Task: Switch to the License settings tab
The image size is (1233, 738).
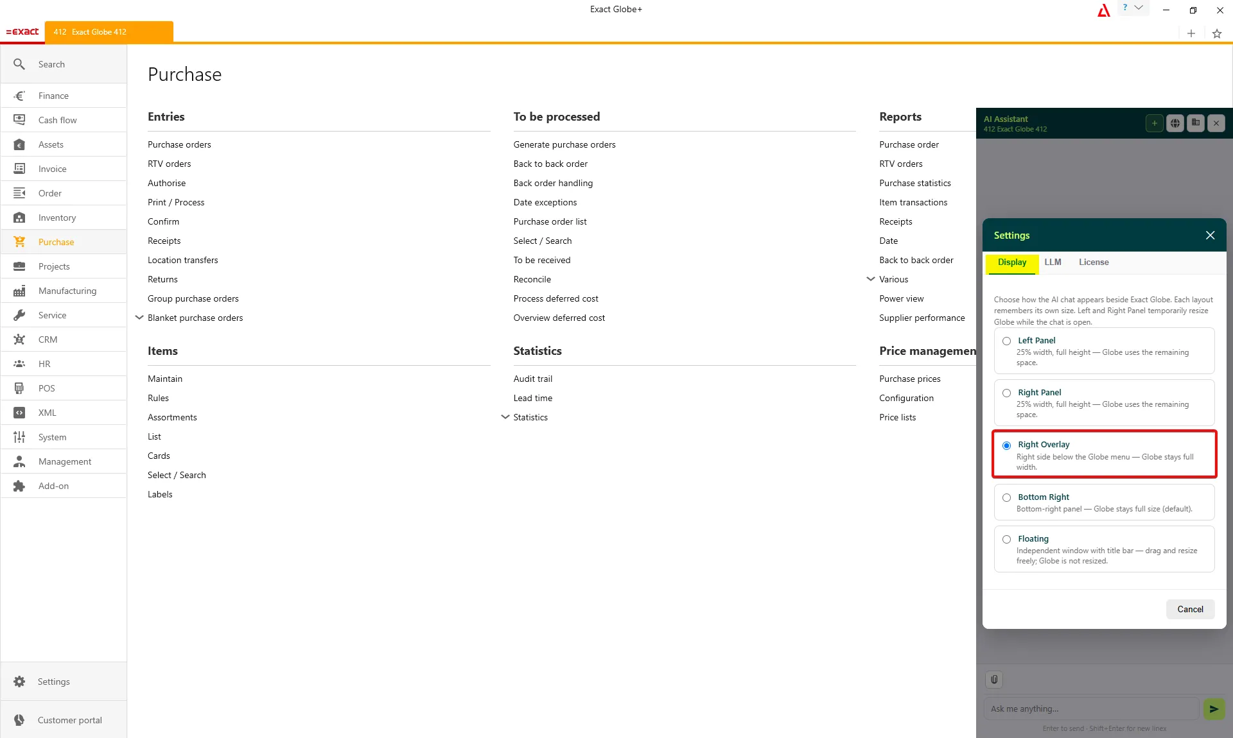Action: [x=1094, y=262]
